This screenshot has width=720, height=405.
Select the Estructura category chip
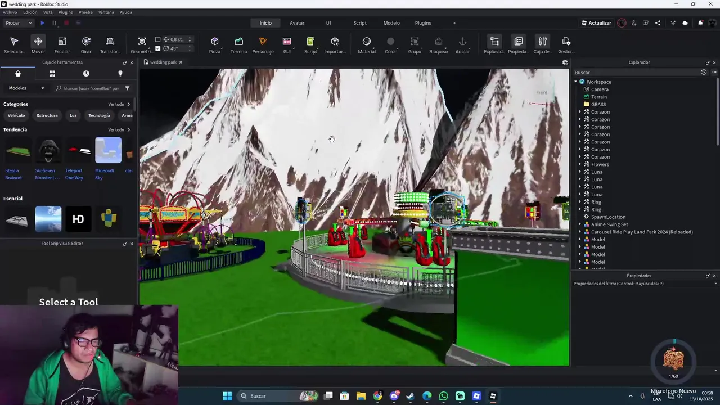[47, 115]
